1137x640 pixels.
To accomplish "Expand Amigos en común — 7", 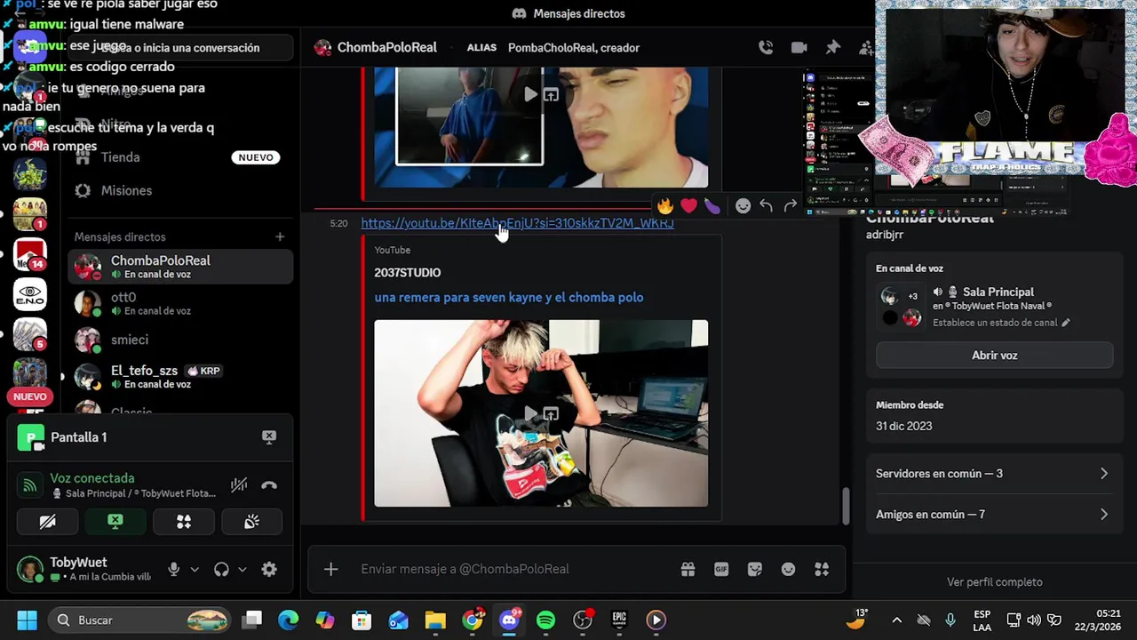I will click(x=994, y=515).
